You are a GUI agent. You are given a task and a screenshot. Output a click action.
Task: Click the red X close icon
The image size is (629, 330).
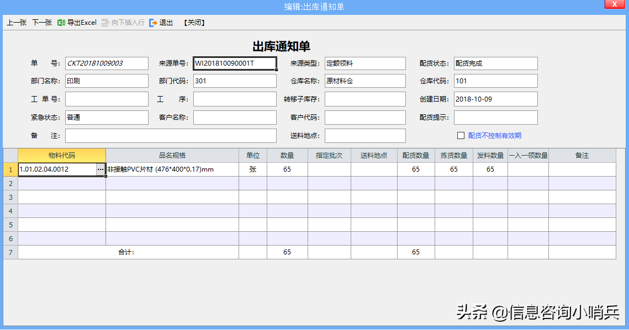click(x=615, y=4)
